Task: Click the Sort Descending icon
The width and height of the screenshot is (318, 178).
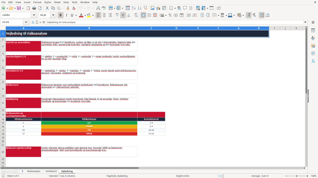Action: pyautogui.click(x=139, y=8)
